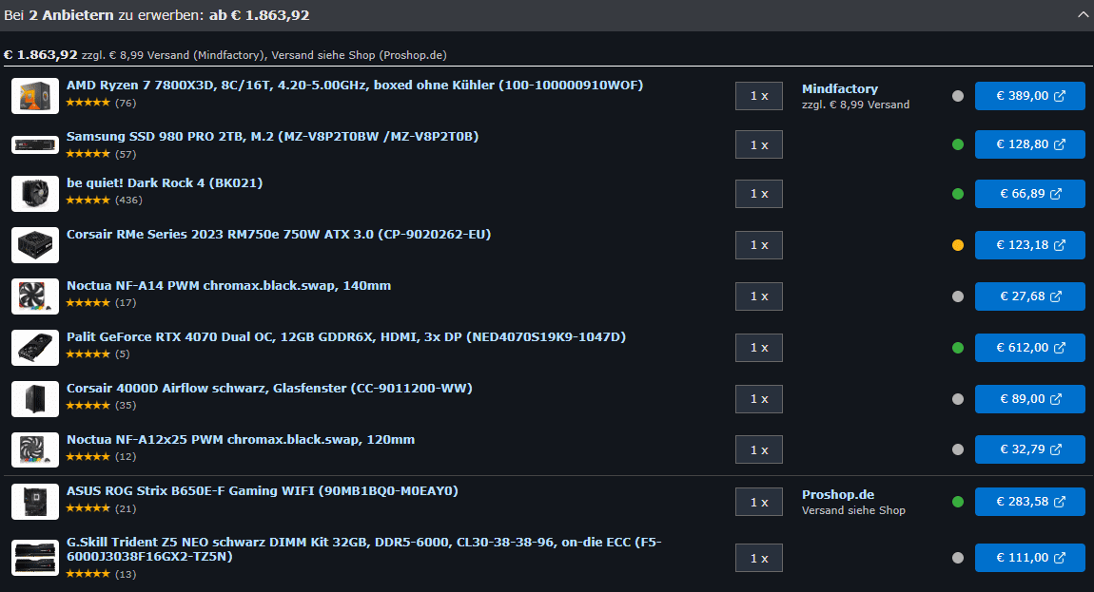Click quantity box of Corsair RM750e row
Image resolution: width=1094 pixels, height=592 pixels.
(759, 245)
